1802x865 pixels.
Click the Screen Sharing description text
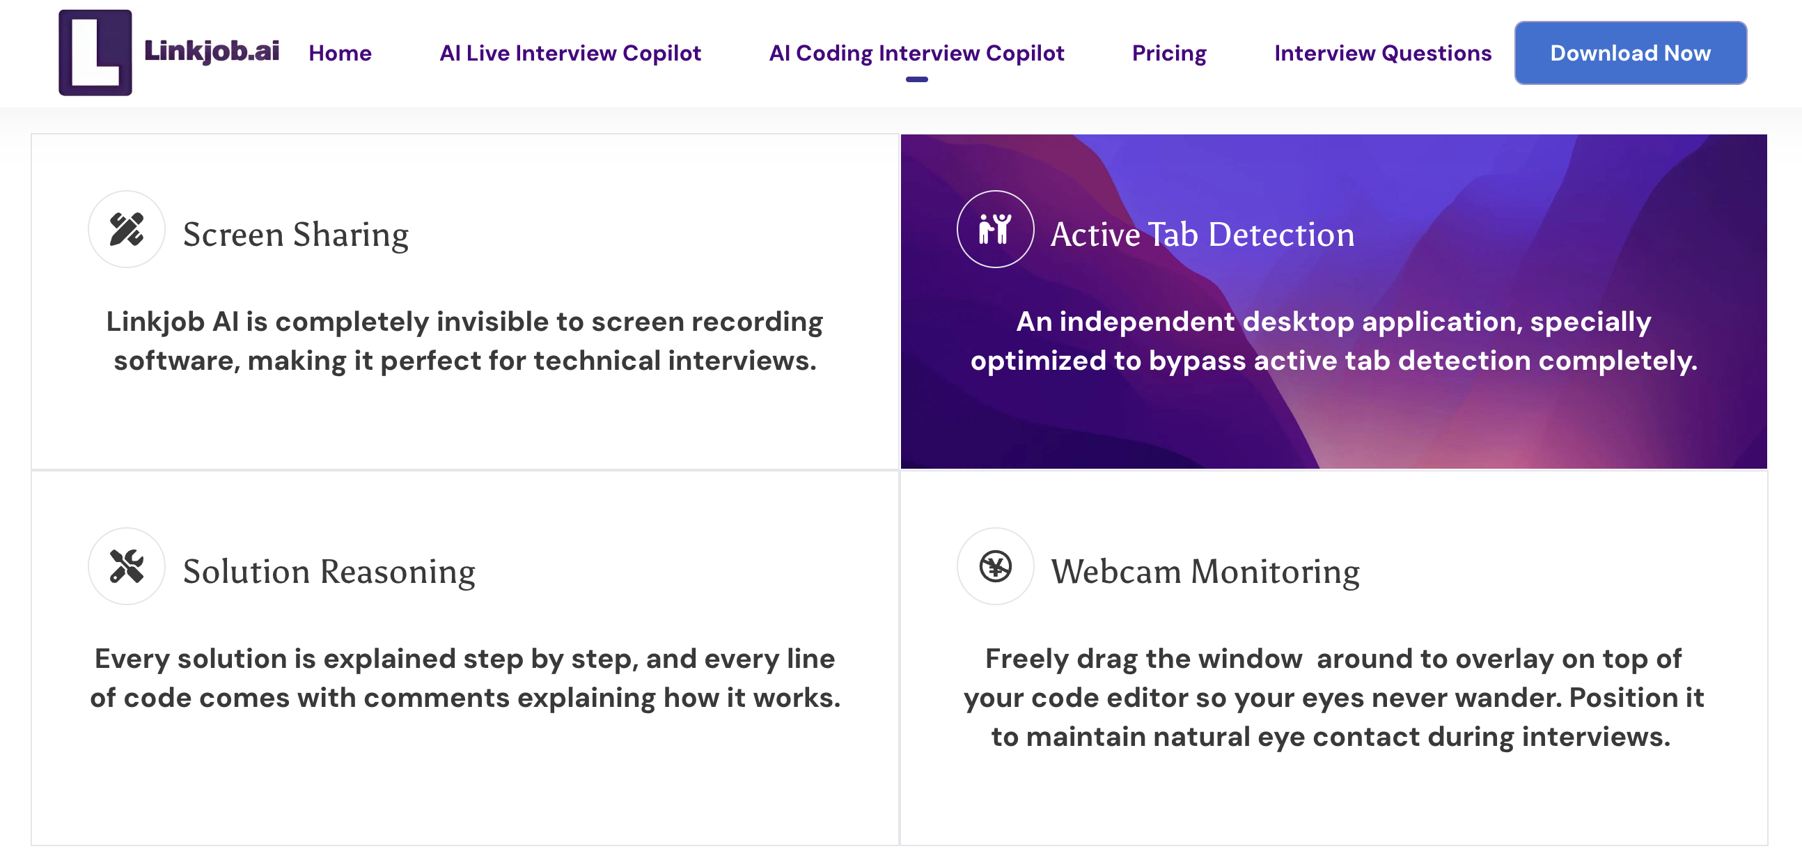coord(464,341)
